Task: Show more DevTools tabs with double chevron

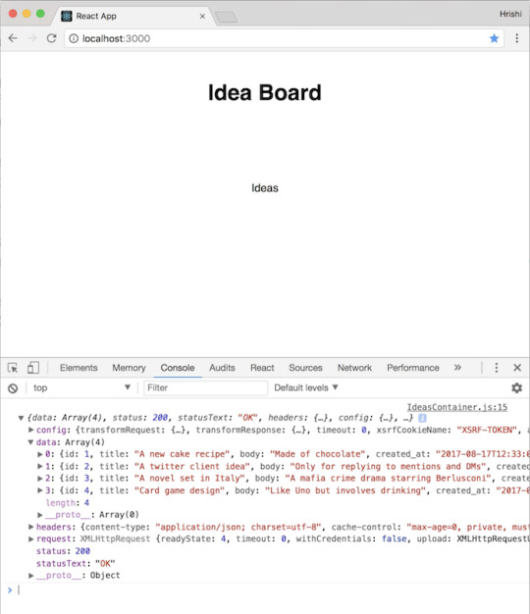Action: (x=457, y=367)
